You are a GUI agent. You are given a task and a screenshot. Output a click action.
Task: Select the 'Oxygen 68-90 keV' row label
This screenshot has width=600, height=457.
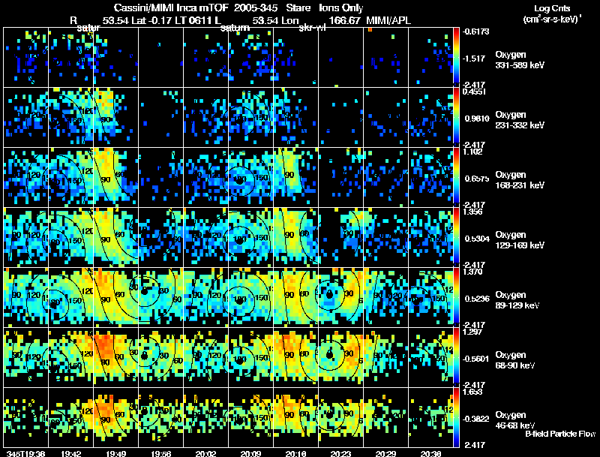click(x=515, y=360)
